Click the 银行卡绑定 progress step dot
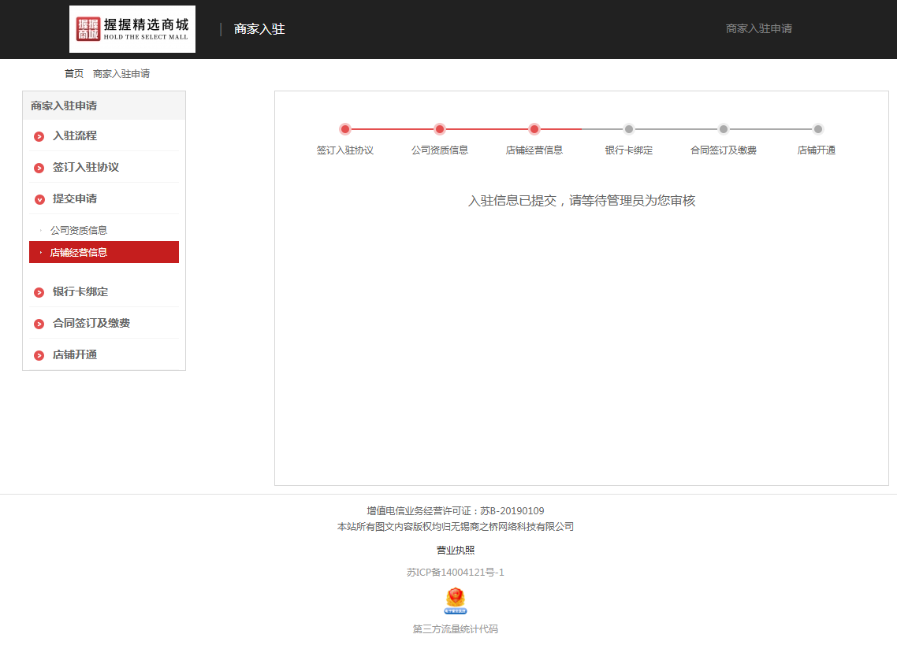Screen dimensions: 897x660 pyautogui.click(x=629, y=129)
